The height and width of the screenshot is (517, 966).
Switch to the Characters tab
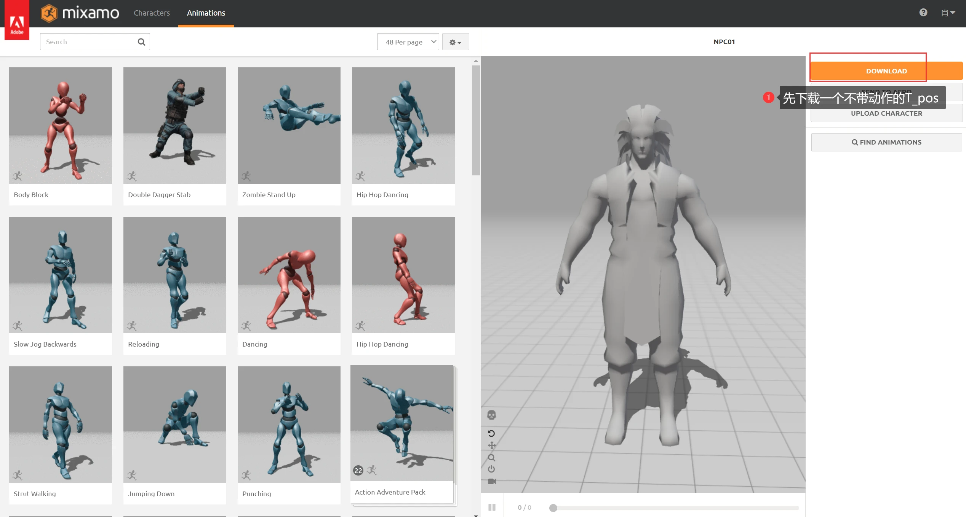coord(152,13)
